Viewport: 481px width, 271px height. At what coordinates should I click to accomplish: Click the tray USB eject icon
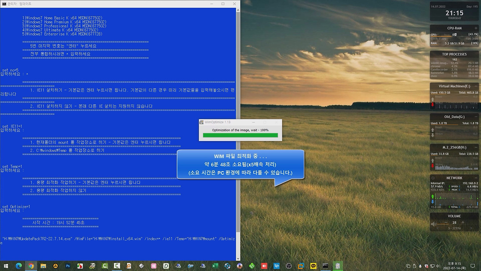(414, 266)
